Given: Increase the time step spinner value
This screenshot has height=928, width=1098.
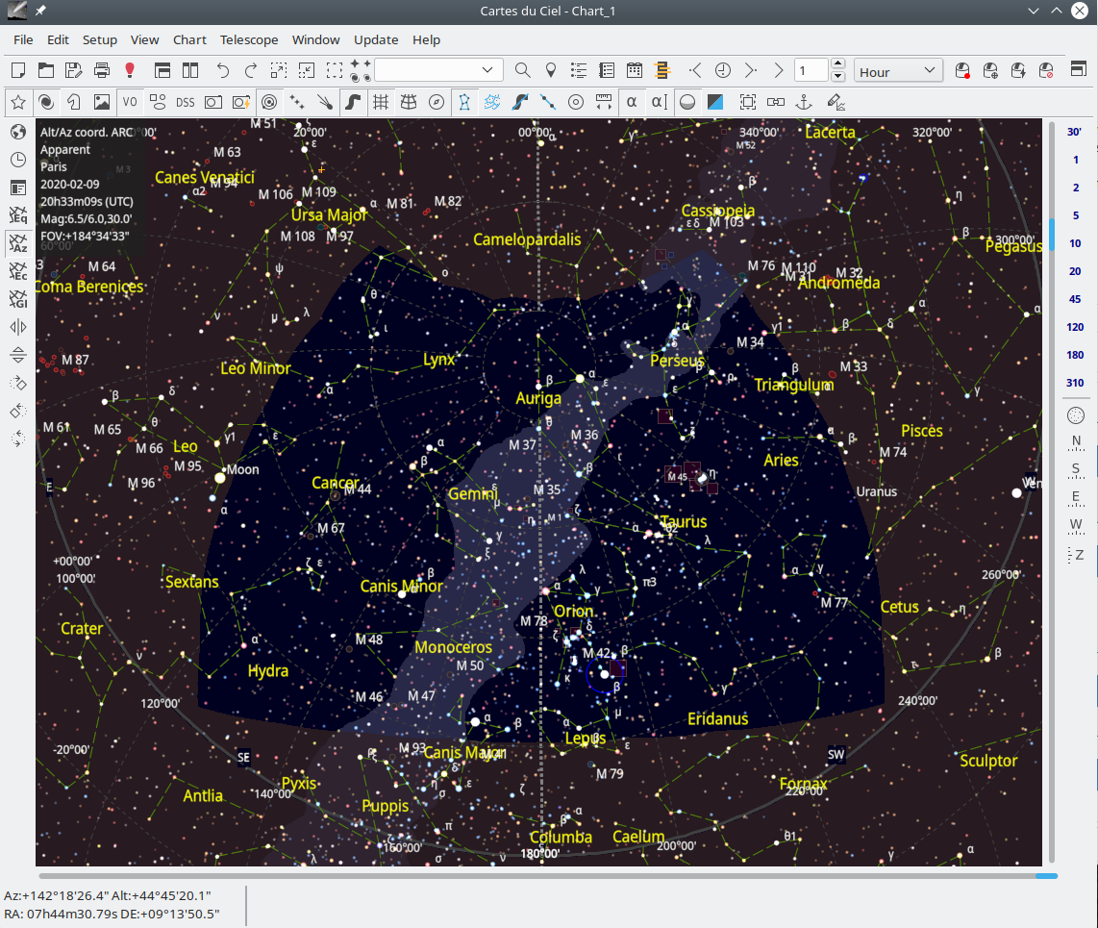Looking at the screenshot, I should click(x=837, y=64).
